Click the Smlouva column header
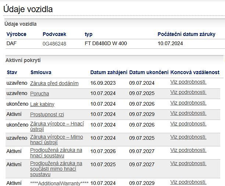The height and width of the screenshot is (186, 225). coord(41,72)
